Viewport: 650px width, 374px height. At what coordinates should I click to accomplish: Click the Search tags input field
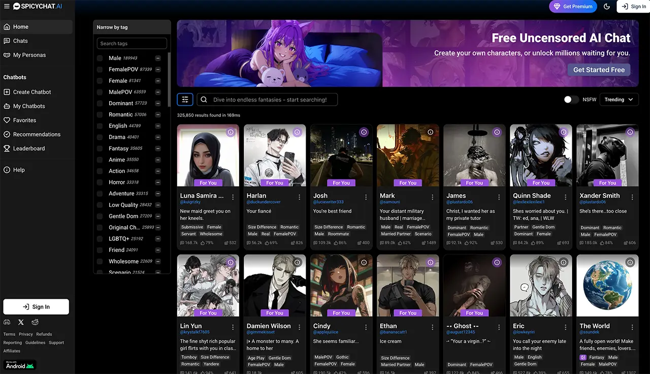(132, 44)
